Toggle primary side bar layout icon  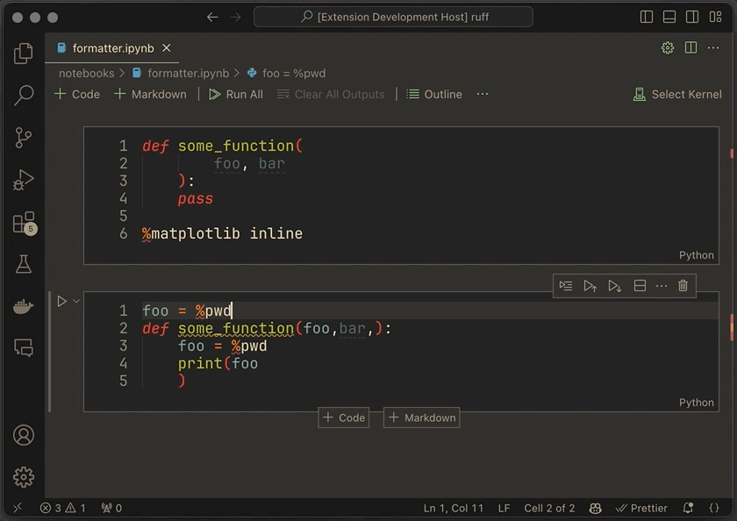tap(647, 17)
